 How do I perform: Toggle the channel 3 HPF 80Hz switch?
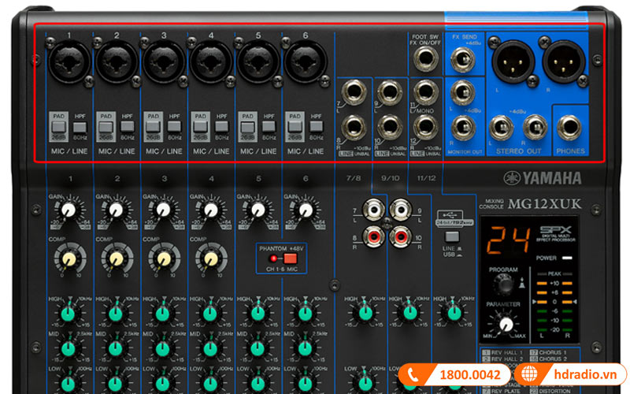click(x=174, y=127)
